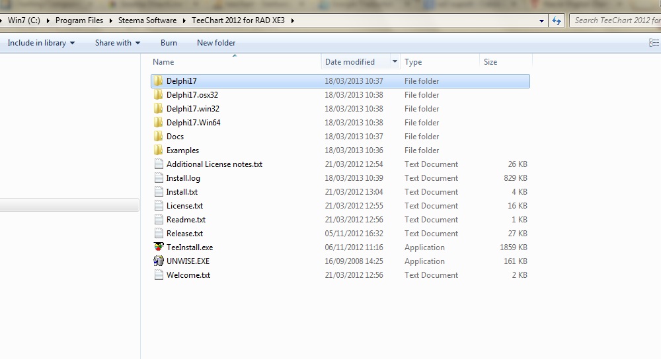Change the view using the view options icon
Viewport: 661px width, 359px height.
pos(654,42)
